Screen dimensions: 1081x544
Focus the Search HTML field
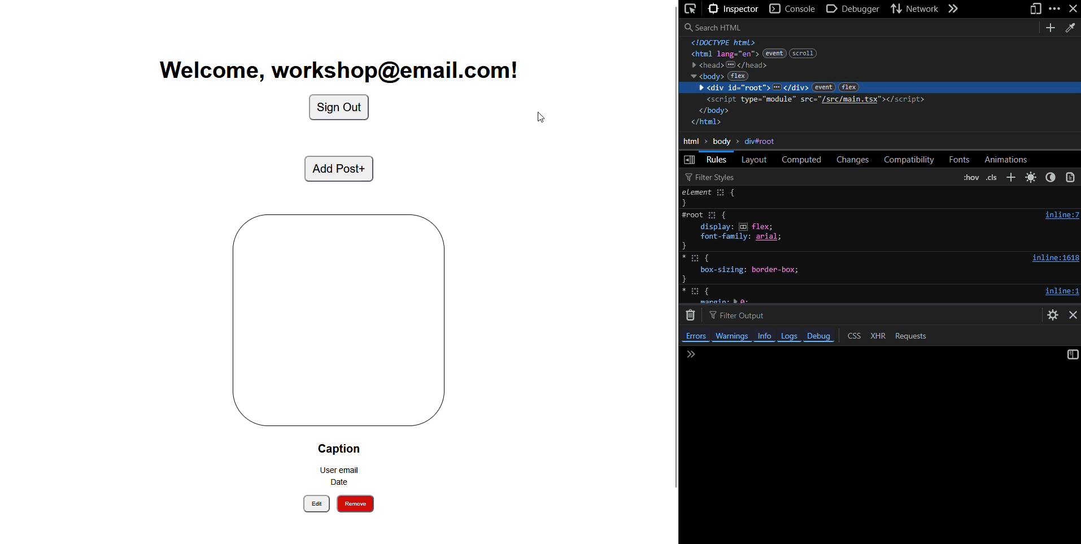(x=860, y=28)
